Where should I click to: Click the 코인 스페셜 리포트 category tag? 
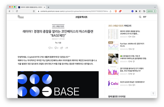click(x=58, y=26)
